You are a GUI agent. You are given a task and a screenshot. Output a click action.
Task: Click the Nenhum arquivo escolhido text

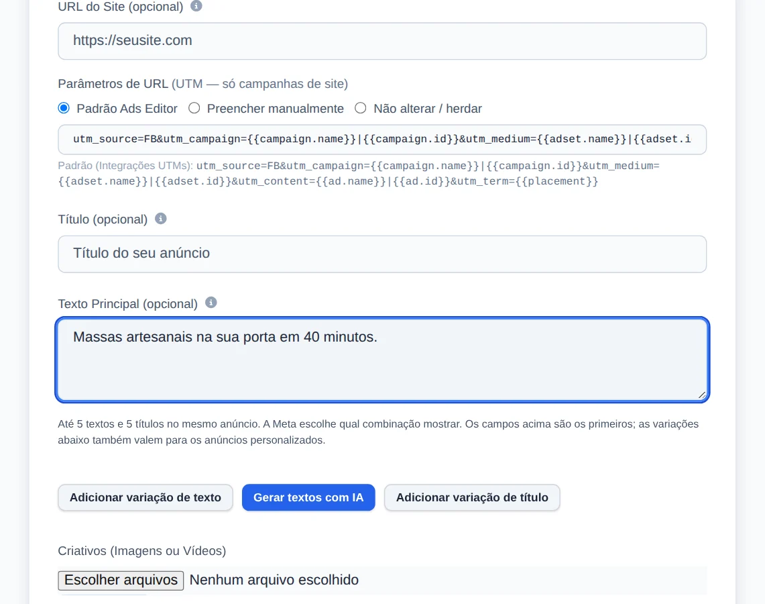pos(274,580)
